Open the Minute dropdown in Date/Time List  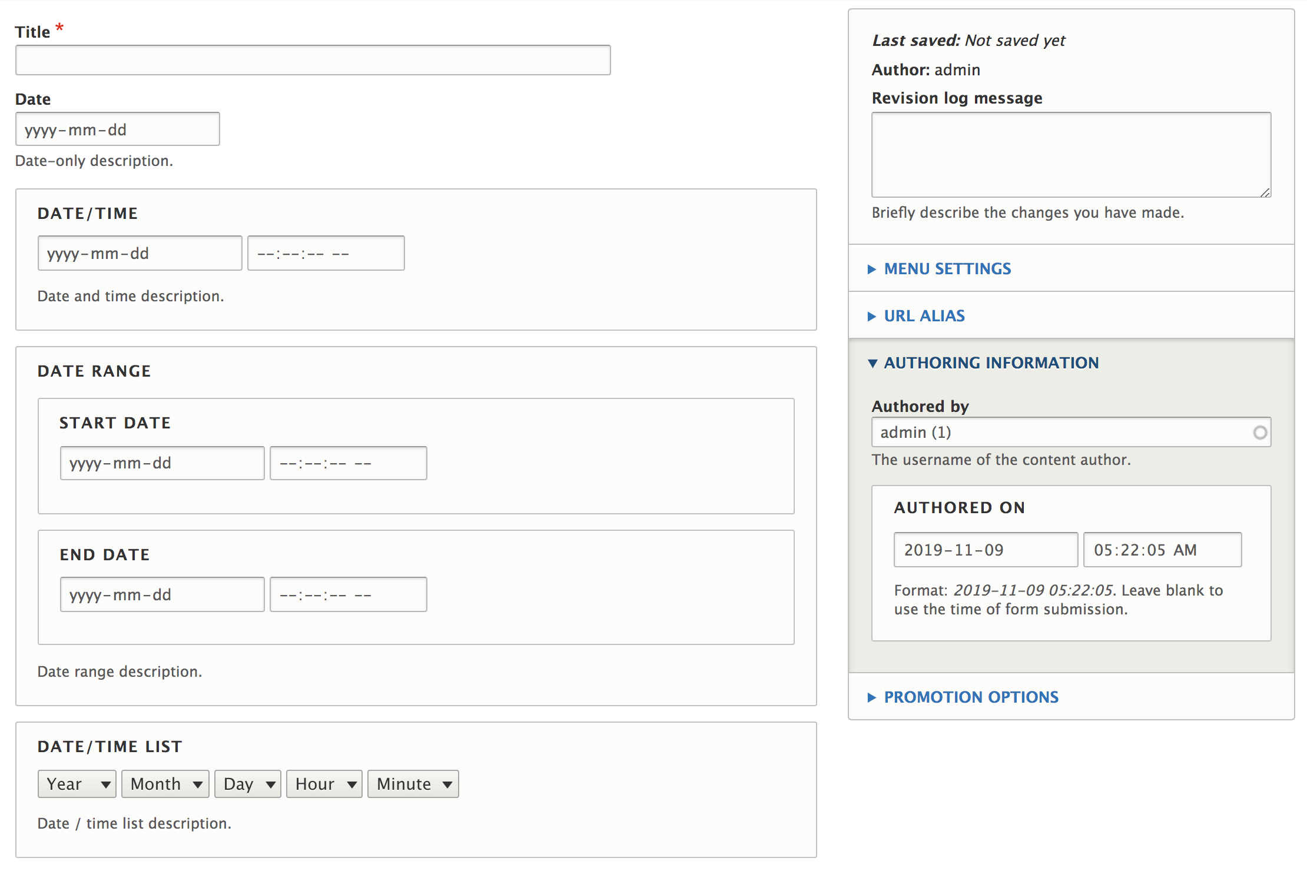[x=413, y=783]
